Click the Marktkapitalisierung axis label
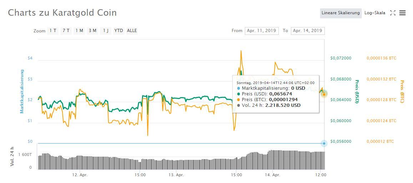The width and height of the screenshot is (413, 183). coord(22,91)
